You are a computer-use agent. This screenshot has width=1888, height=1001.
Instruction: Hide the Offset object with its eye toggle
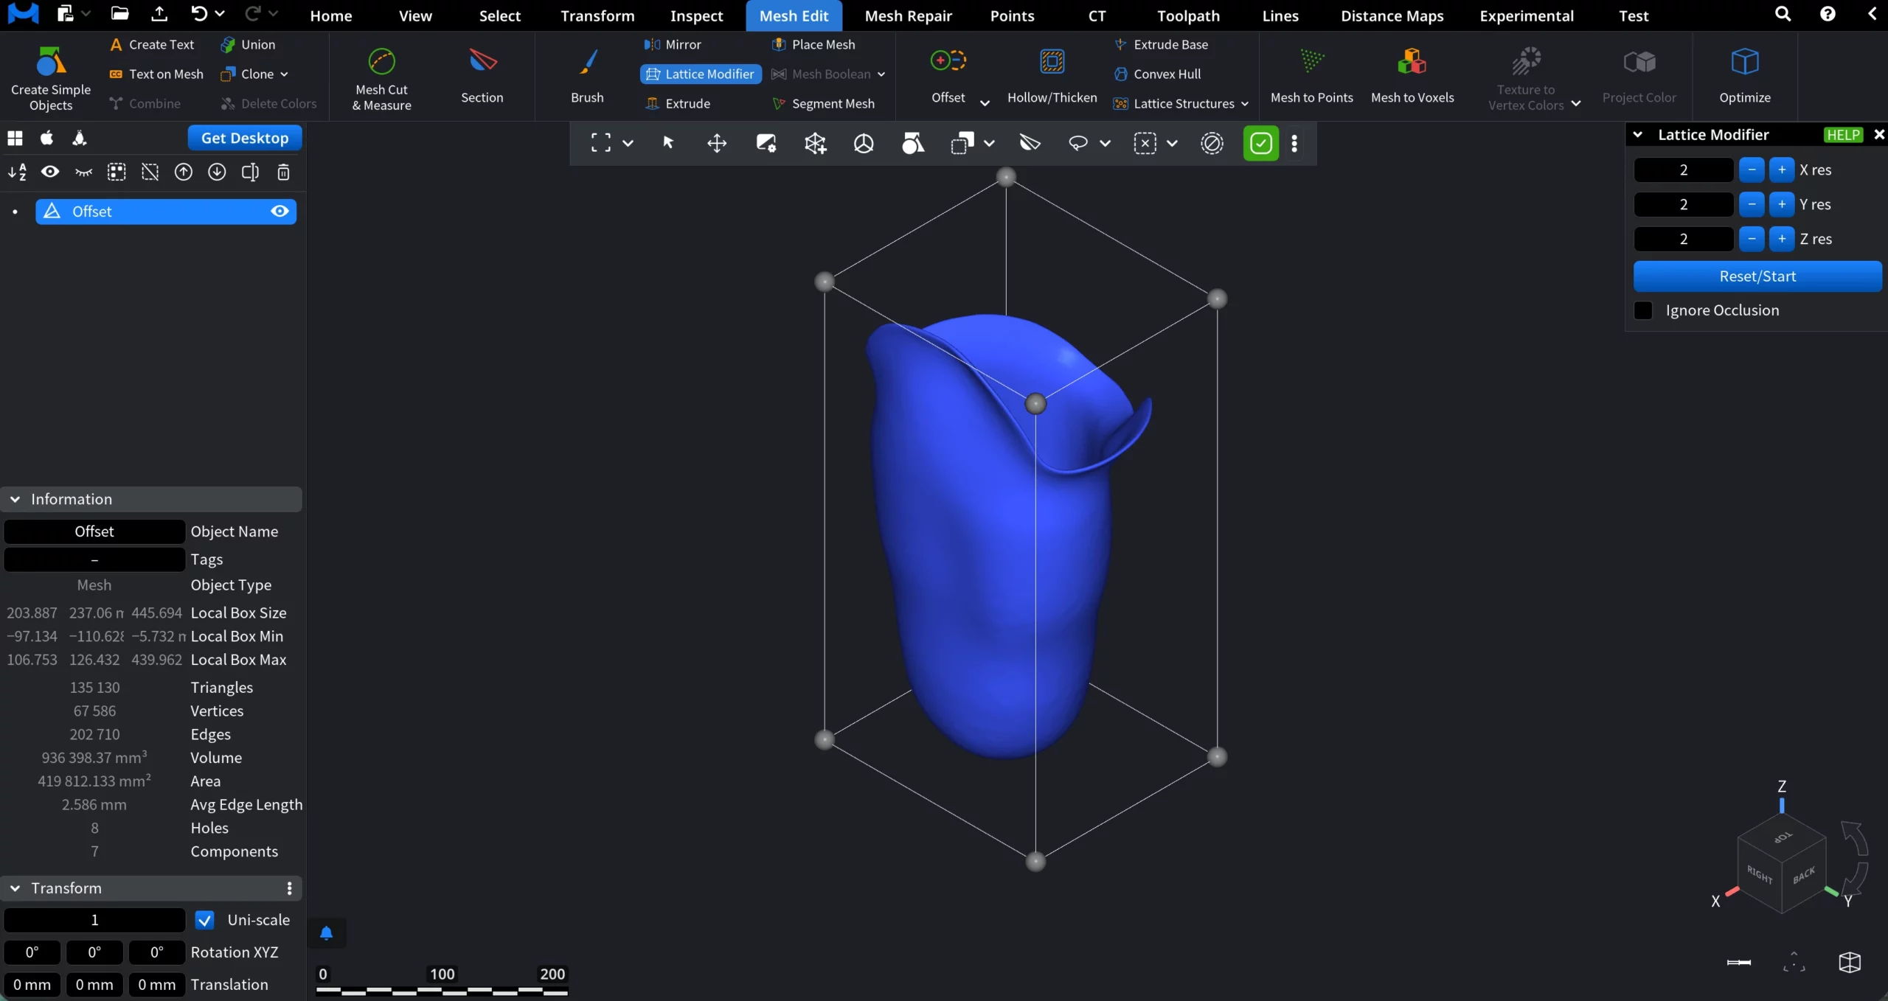280,211
